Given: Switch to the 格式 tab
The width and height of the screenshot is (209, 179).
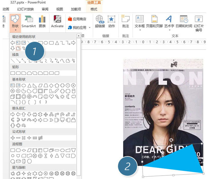Looking at the screenshot, I should click(94, 9).
